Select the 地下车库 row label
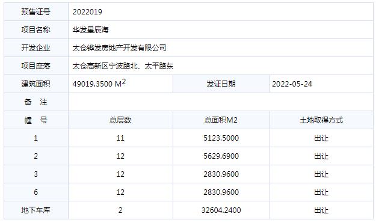The image size is (376, 223). (x=36, y=210)
